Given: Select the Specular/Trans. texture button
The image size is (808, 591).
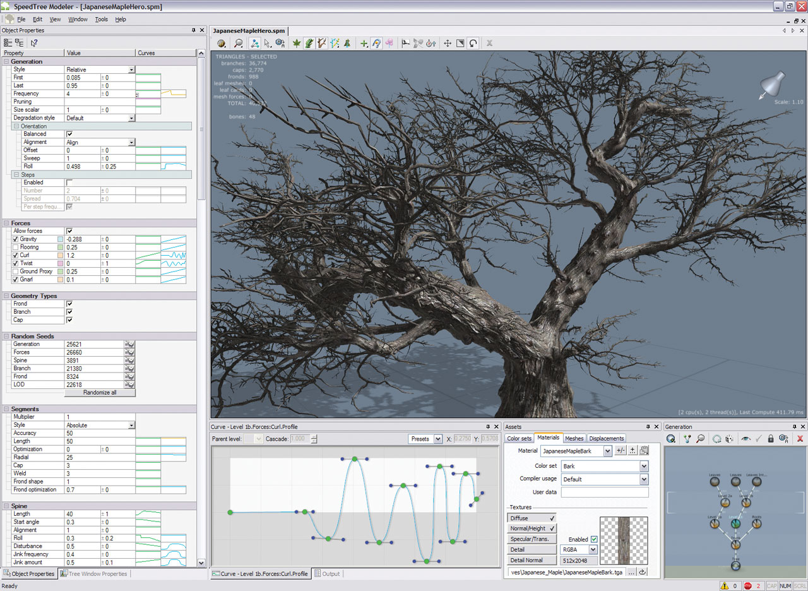Looking at the screenshot, I should (x=532, y=539).
